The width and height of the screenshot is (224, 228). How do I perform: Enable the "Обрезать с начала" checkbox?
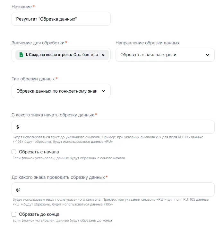[x=14, y=152]
